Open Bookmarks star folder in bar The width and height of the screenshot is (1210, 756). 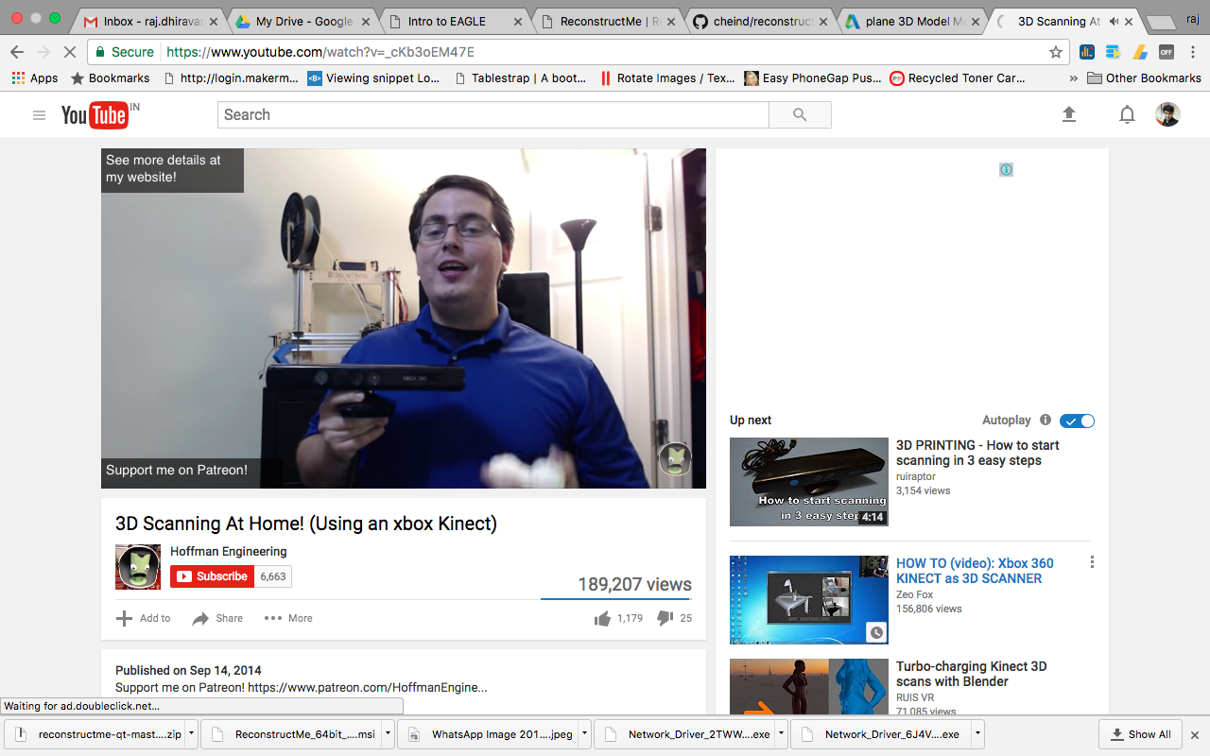(111, 78)
